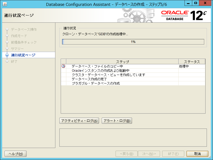Select row Oracleインスタンスの作成および起動中
The width and height of the screenshot is (213, 160).
133,71
